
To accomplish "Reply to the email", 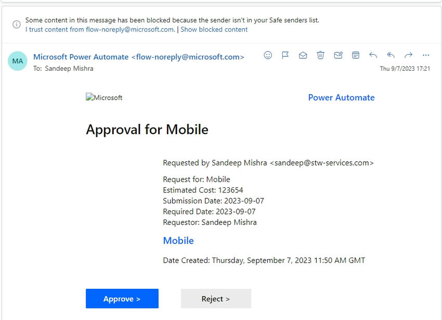I will point(373,55).
